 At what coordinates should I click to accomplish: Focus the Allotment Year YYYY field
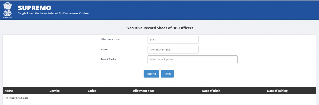click(x=173, y=40)
